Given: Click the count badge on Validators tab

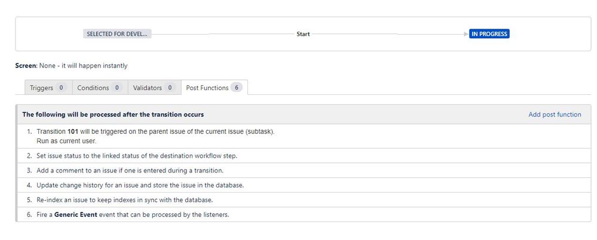Looking at the screenshot, I should click(x=170, y=88).
